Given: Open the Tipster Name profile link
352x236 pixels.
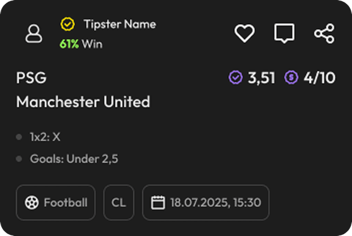Looking at the screenshot, I should click(119, 25).
